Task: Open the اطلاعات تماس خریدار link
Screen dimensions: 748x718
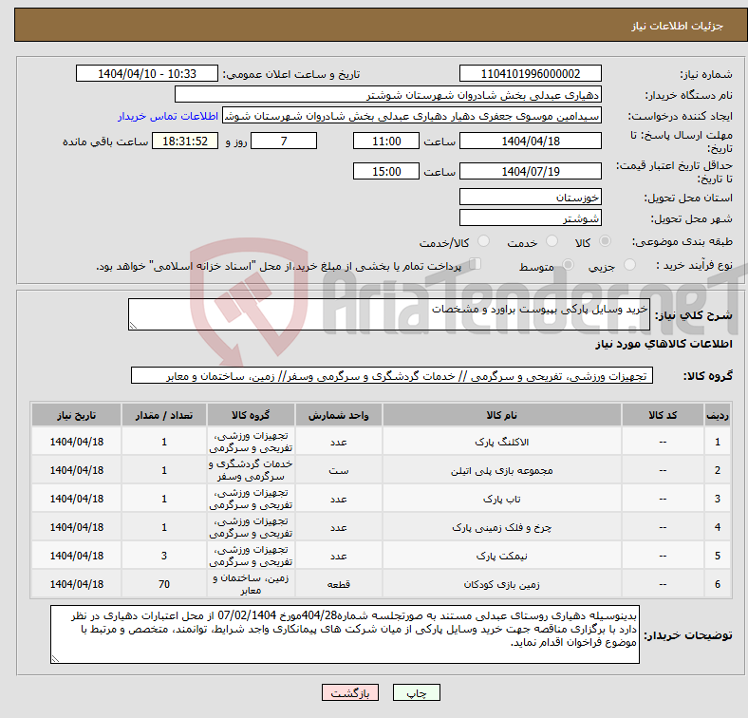Action: coord(168,116)
